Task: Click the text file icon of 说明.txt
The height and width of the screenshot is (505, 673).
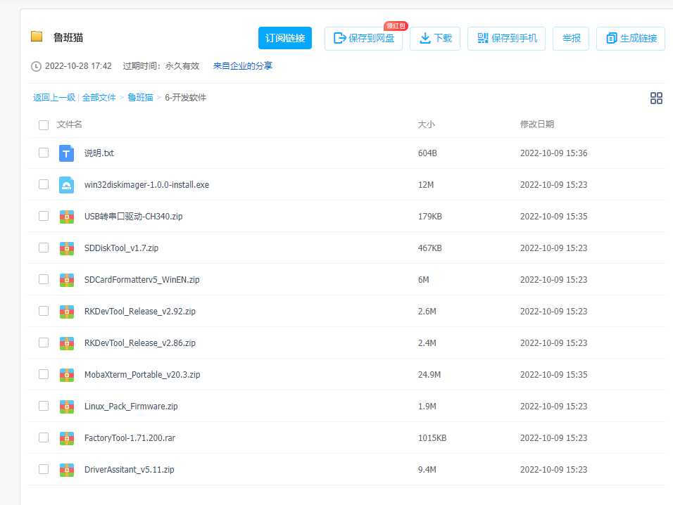Action: click(x=67, y=153)
